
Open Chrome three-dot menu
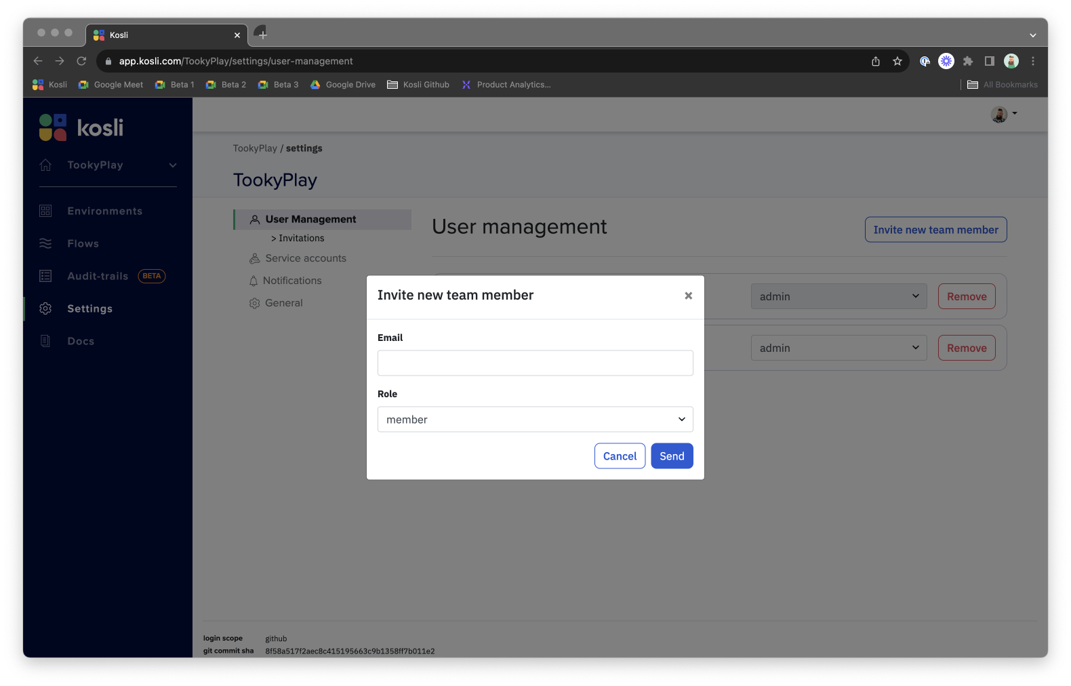pos(1033,61)
